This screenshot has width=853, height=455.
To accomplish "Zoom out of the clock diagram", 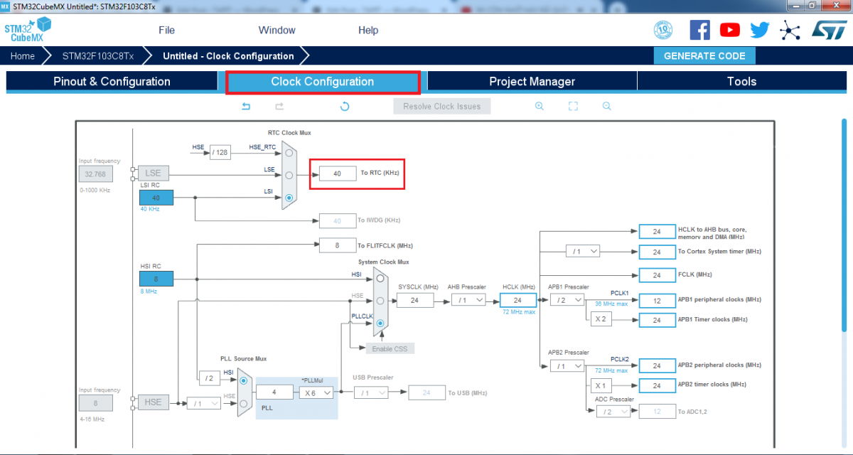I will tap(606, 107).
